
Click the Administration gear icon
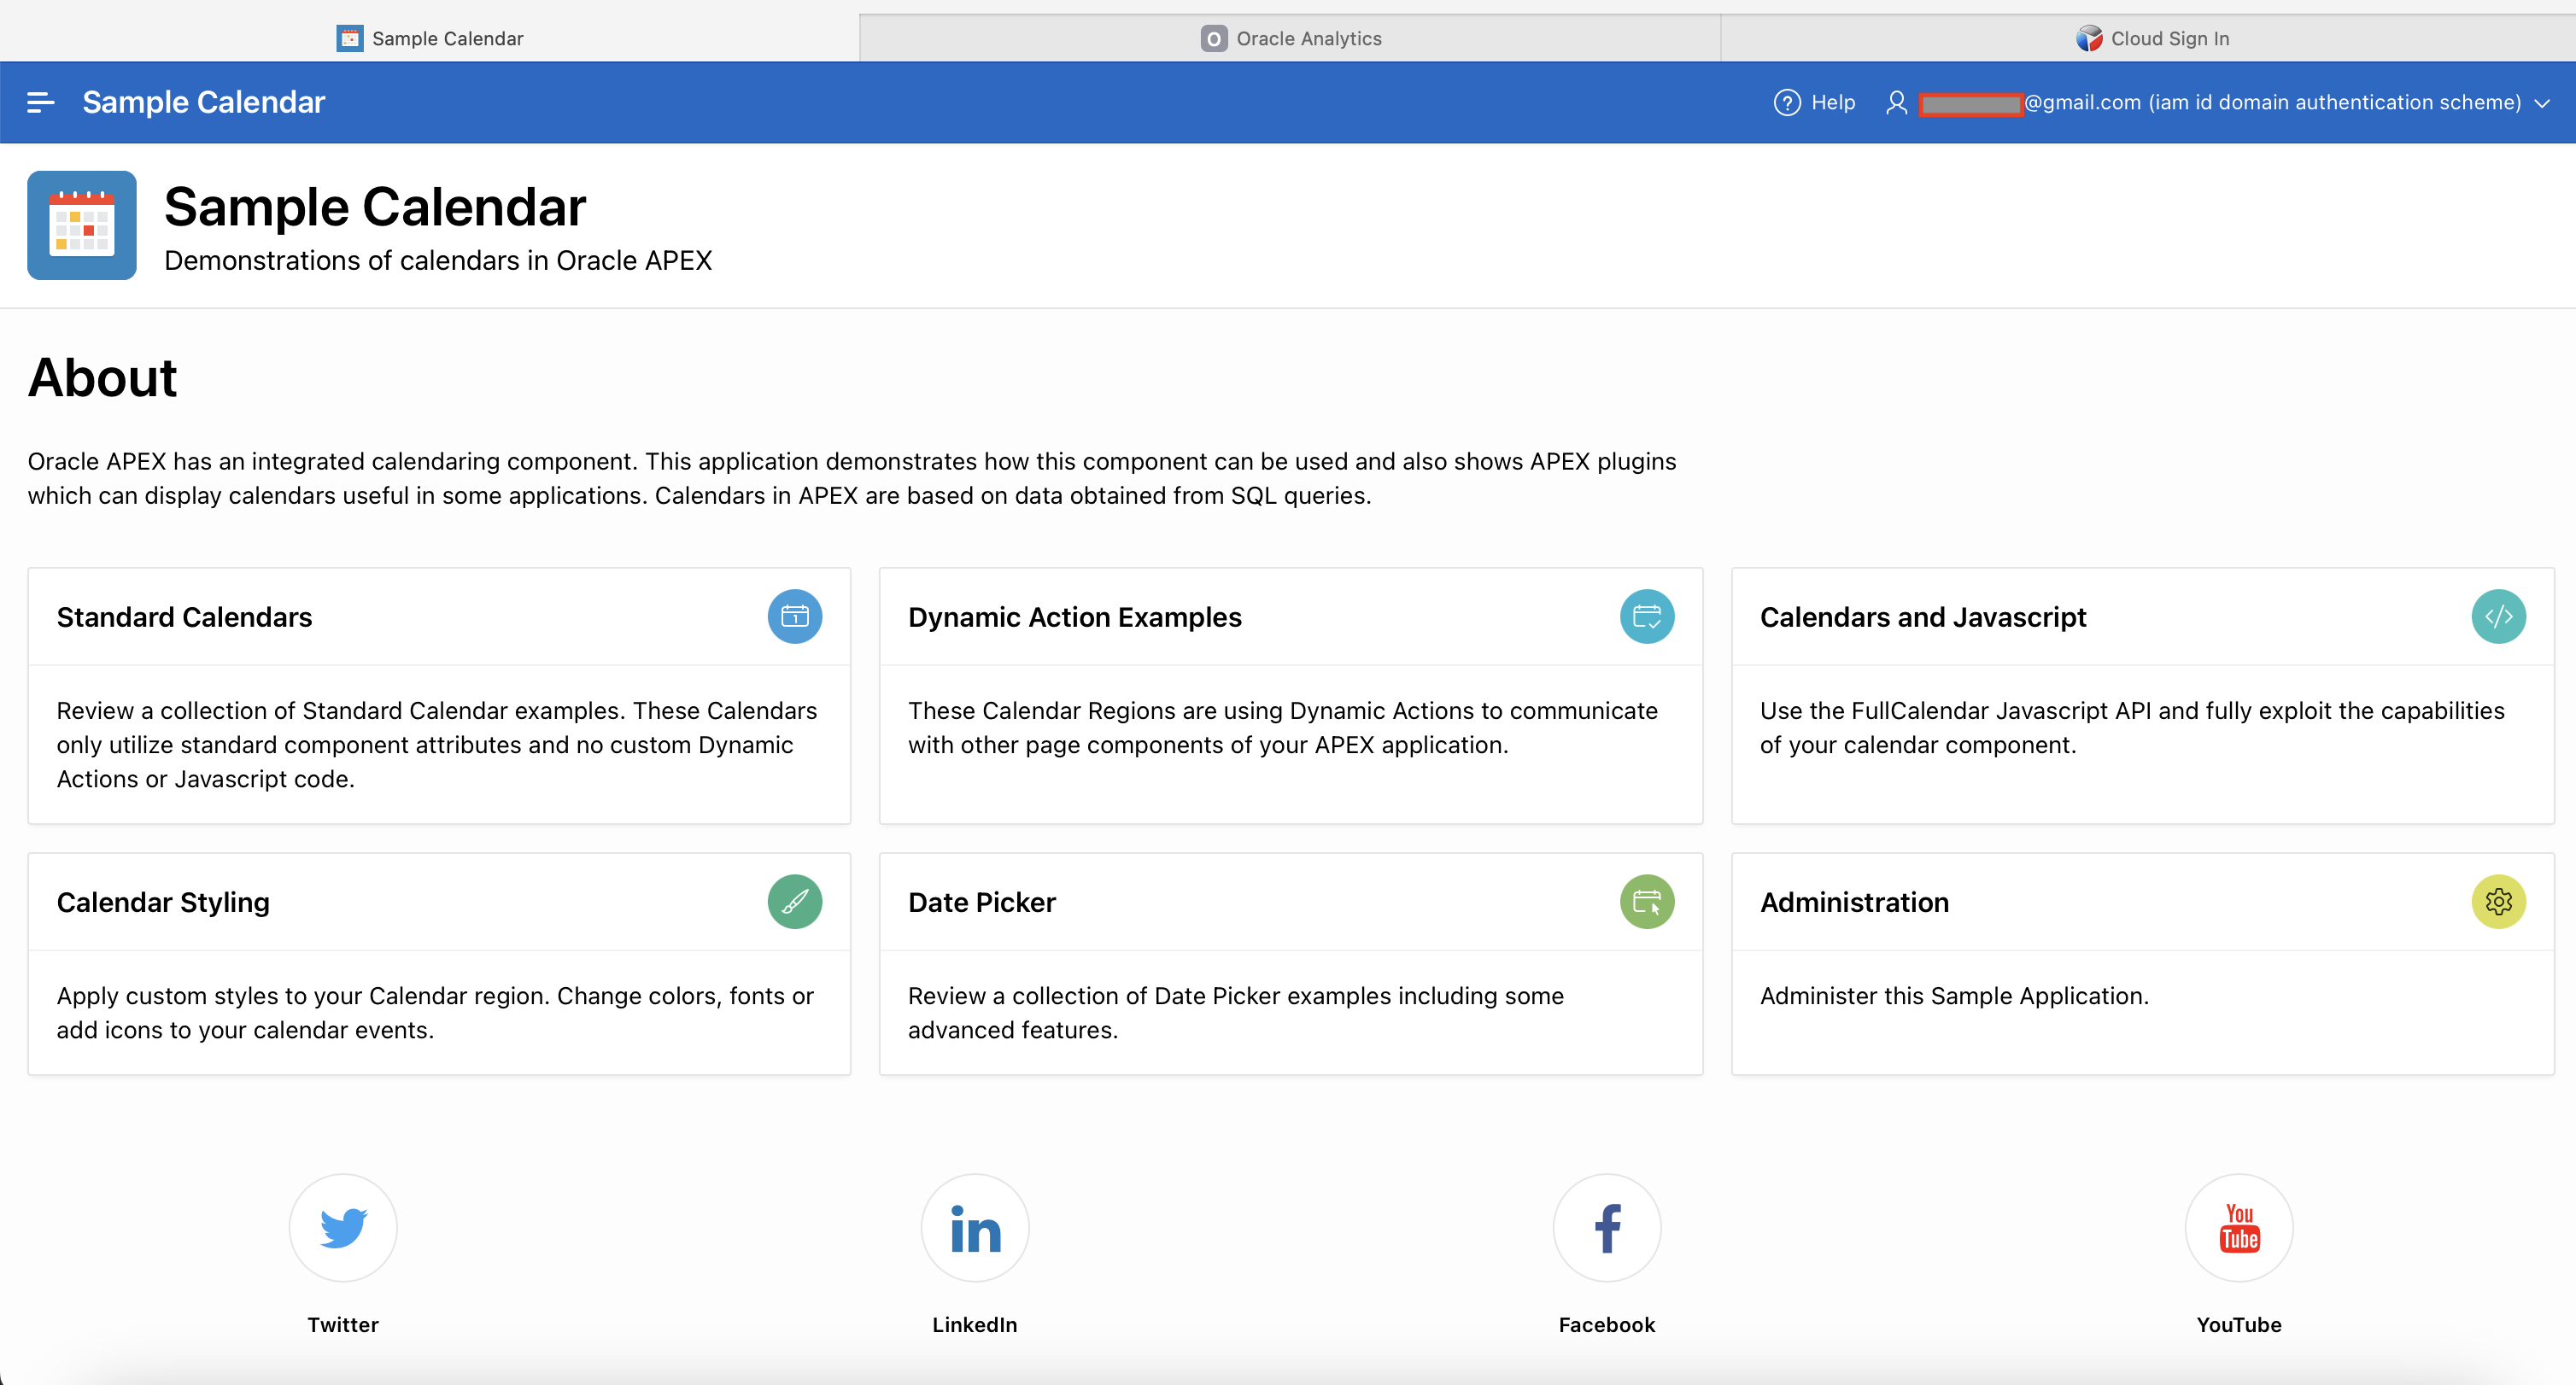(2497, 901)
